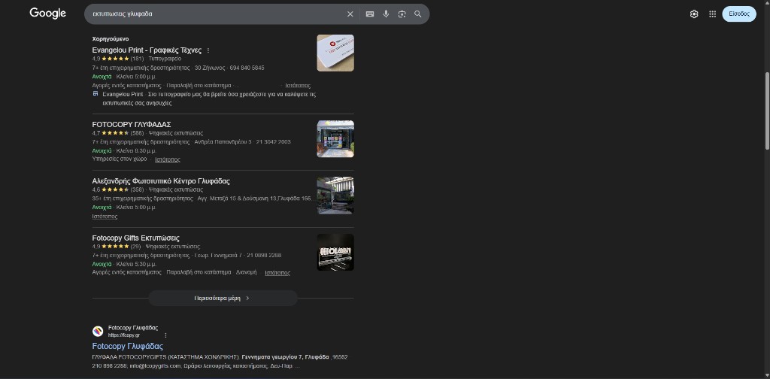Screen dimensions: 770x379
Task: Open the Αλεξανδρής Φωτοτυπικό Κέντρο thumbnail
Action: point(335,196)
